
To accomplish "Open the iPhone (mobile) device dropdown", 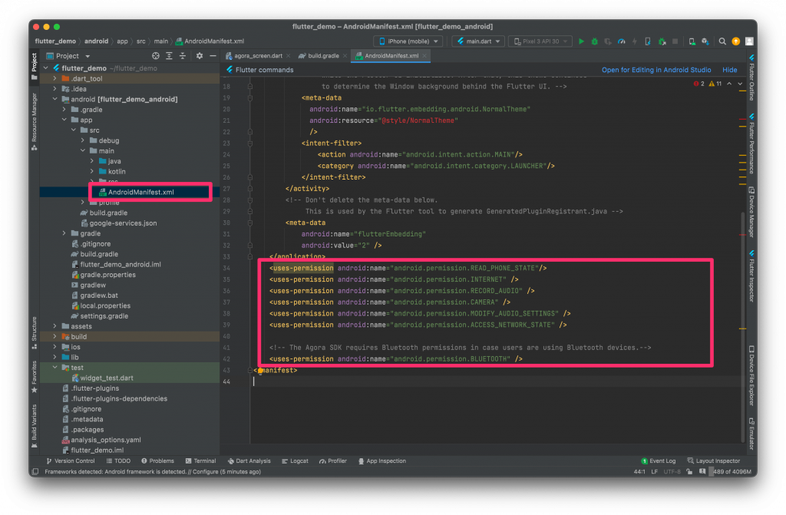I will (408, 41).
